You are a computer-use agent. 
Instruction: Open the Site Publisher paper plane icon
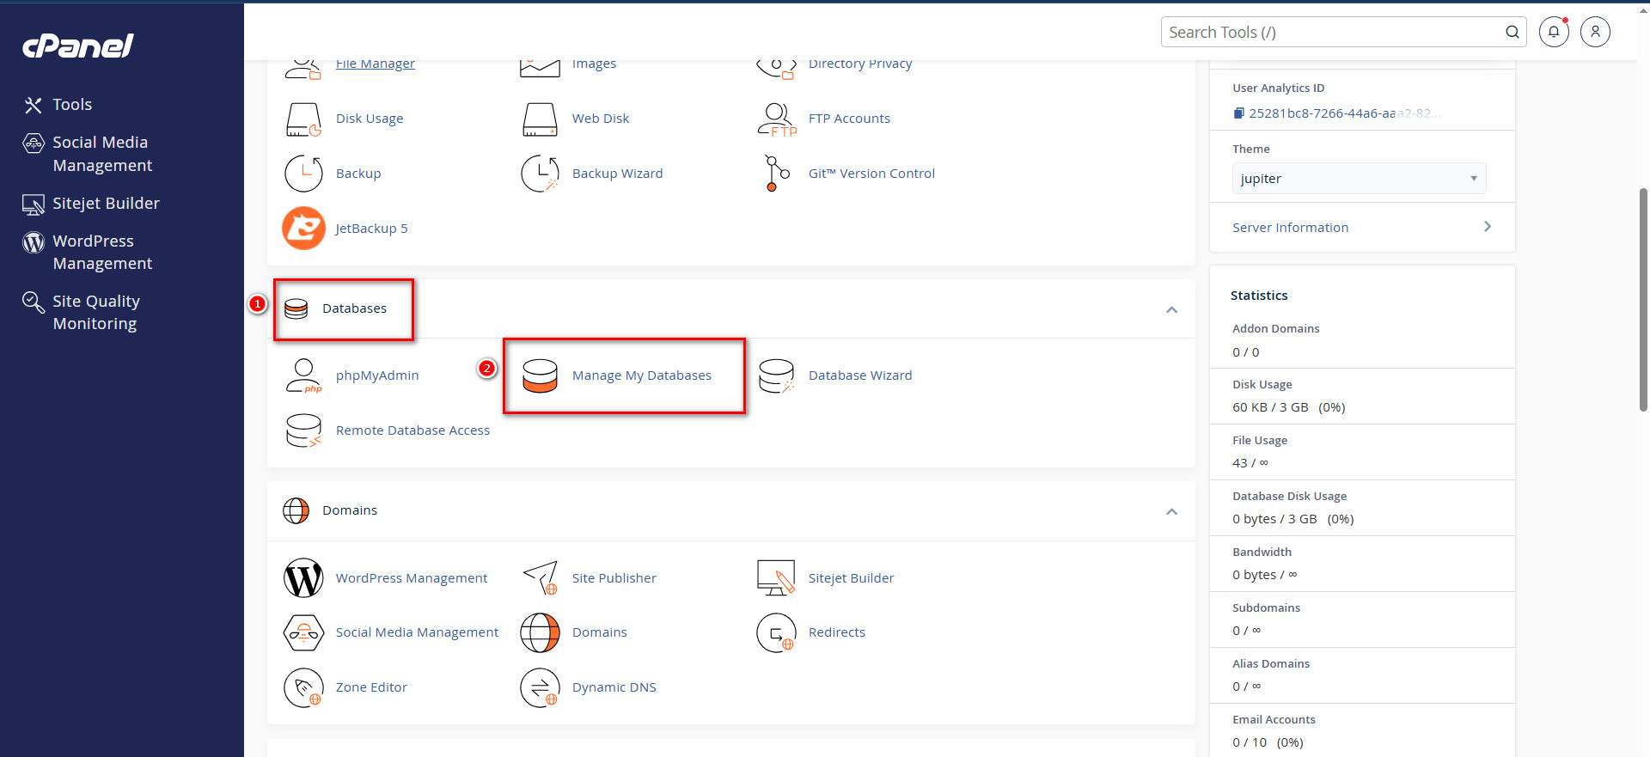pyautogui.click(x=540, y=578)
